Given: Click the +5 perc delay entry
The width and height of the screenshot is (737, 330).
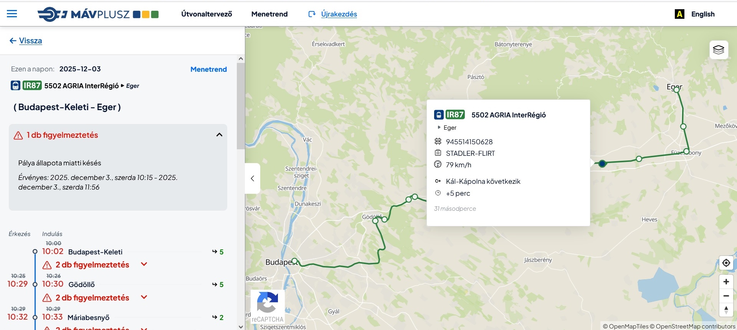Looking at the screenshot, I should (458, 193).
